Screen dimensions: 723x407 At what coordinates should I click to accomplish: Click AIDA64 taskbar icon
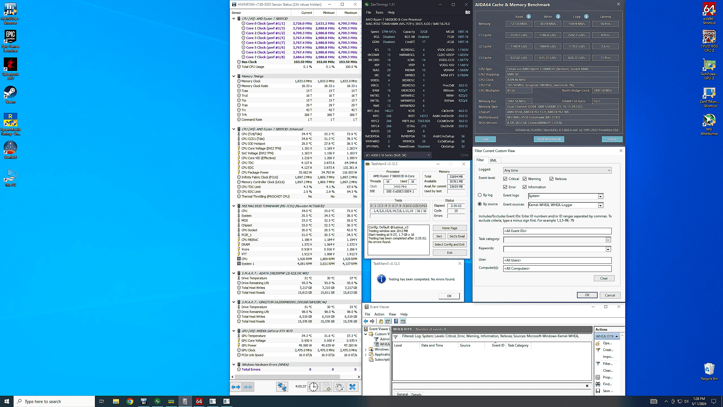tap(199, 401)
